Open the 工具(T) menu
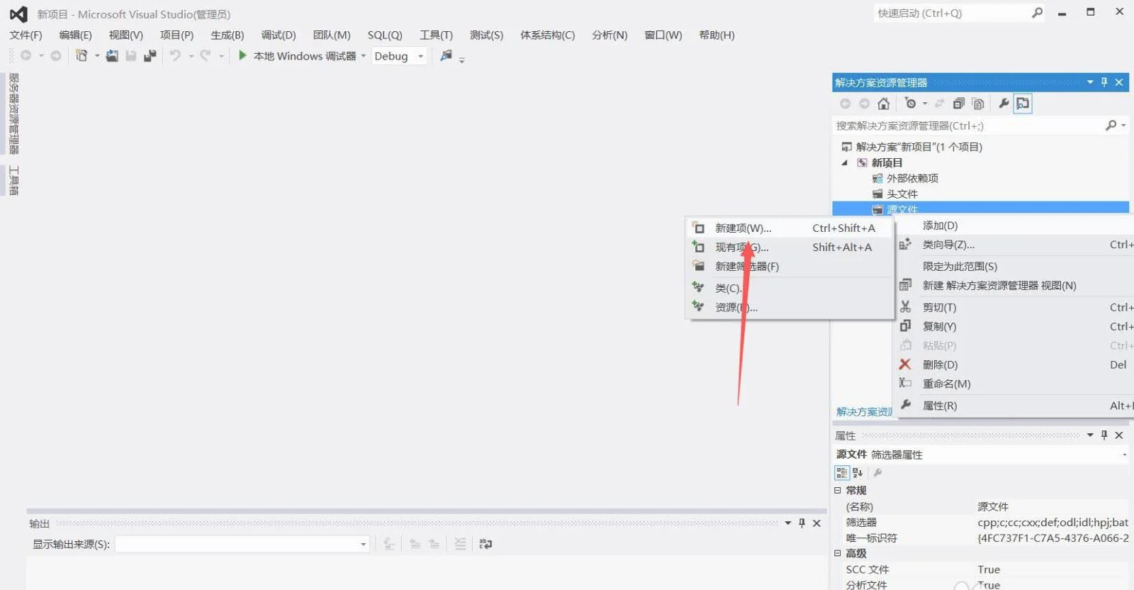The width and height of the screenshot is (1134, 590). point(436,35)
